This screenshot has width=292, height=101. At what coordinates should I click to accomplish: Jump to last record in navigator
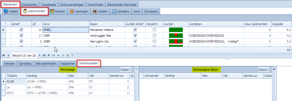click(x=44, y=55)
